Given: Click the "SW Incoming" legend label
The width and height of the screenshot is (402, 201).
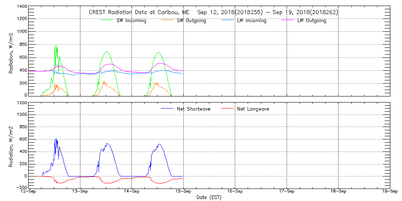Looking at the screenshot, I should (x=131, y=21).
